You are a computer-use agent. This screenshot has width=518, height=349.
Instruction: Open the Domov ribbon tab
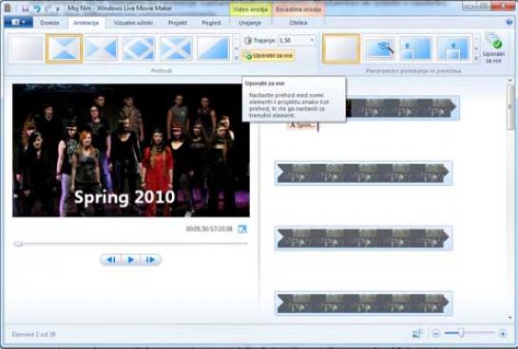click(x=49, y=23)
